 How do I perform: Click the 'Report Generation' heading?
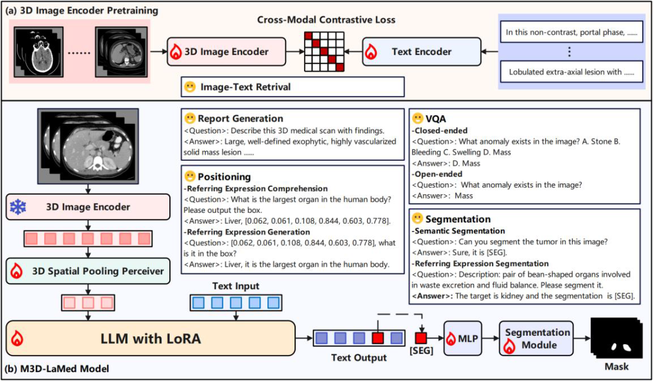pos(240,119)
